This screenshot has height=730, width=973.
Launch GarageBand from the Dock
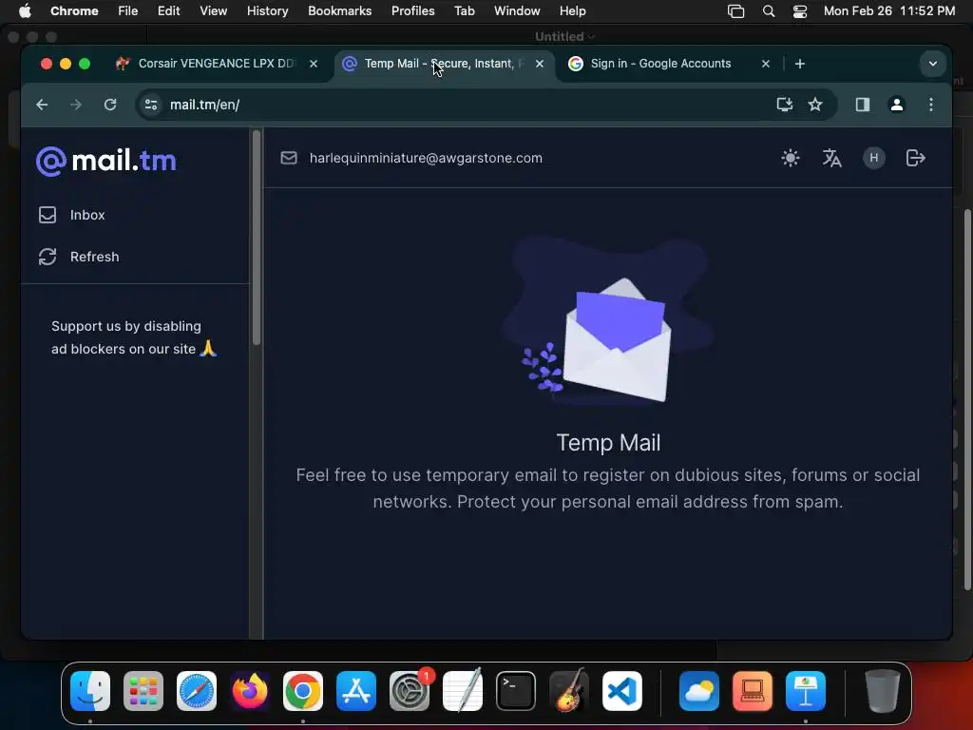[x=569, y=690]
